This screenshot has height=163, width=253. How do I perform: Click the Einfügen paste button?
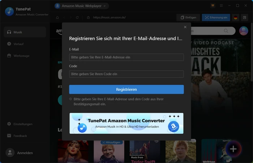pos(188,17)
